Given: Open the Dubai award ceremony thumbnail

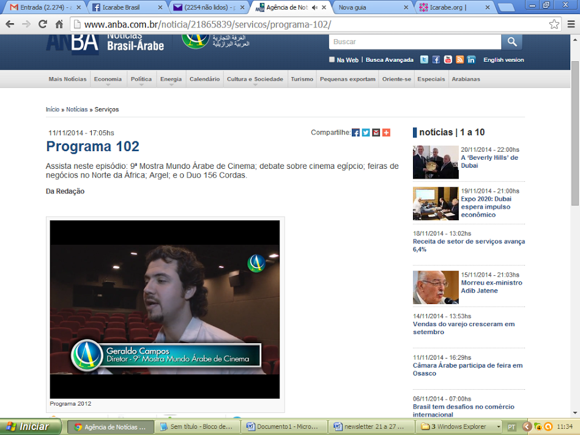Looking at the screenshot, I should [436, 162].
